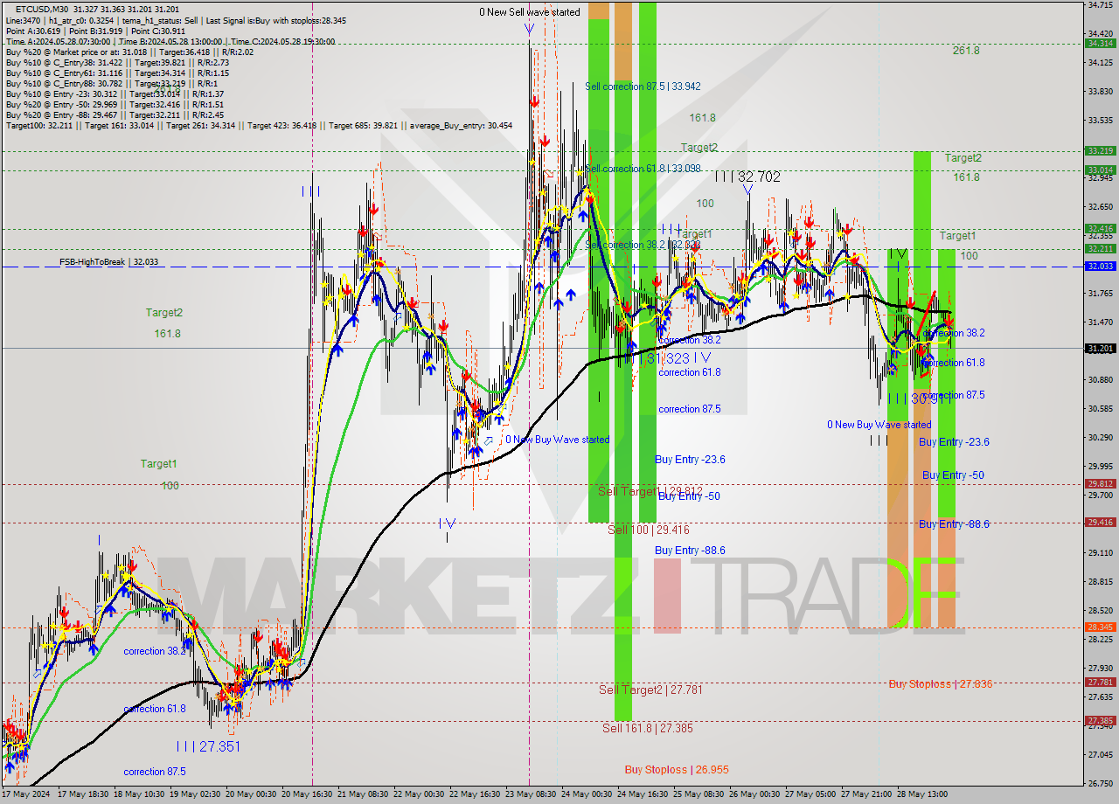The width and height of the screenshot is (1119, 804).
Task: Select 'Sell correction 87.5 | 33.942' label
Action: (643, 87)
